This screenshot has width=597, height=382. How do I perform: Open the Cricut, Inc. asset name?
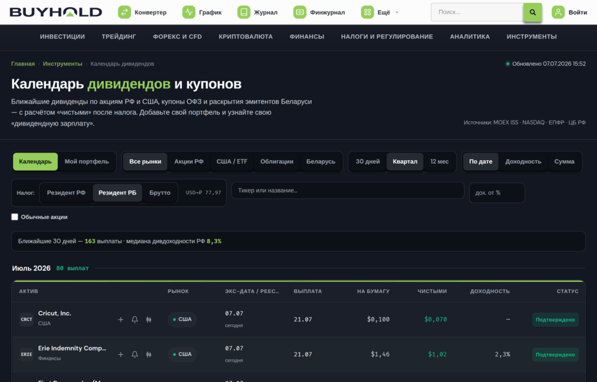click(x=54, y=313)
